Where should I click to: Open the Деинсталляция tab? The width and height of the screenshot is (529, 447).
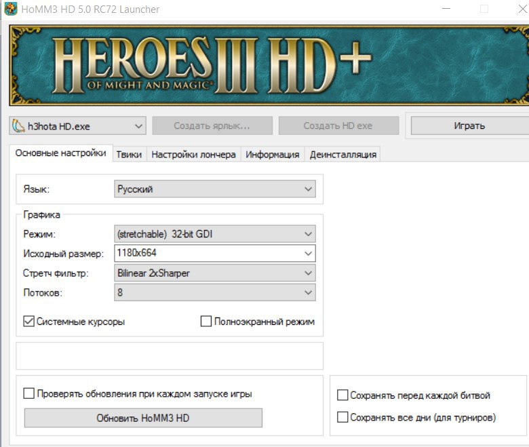click(342, 155)
